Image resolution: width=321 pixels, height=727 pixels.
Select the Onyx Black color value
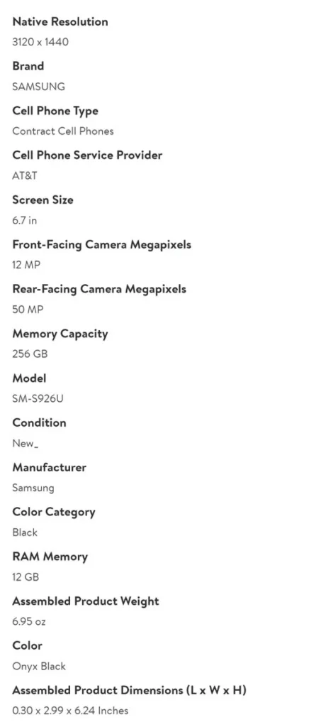(x=39, y=666)
